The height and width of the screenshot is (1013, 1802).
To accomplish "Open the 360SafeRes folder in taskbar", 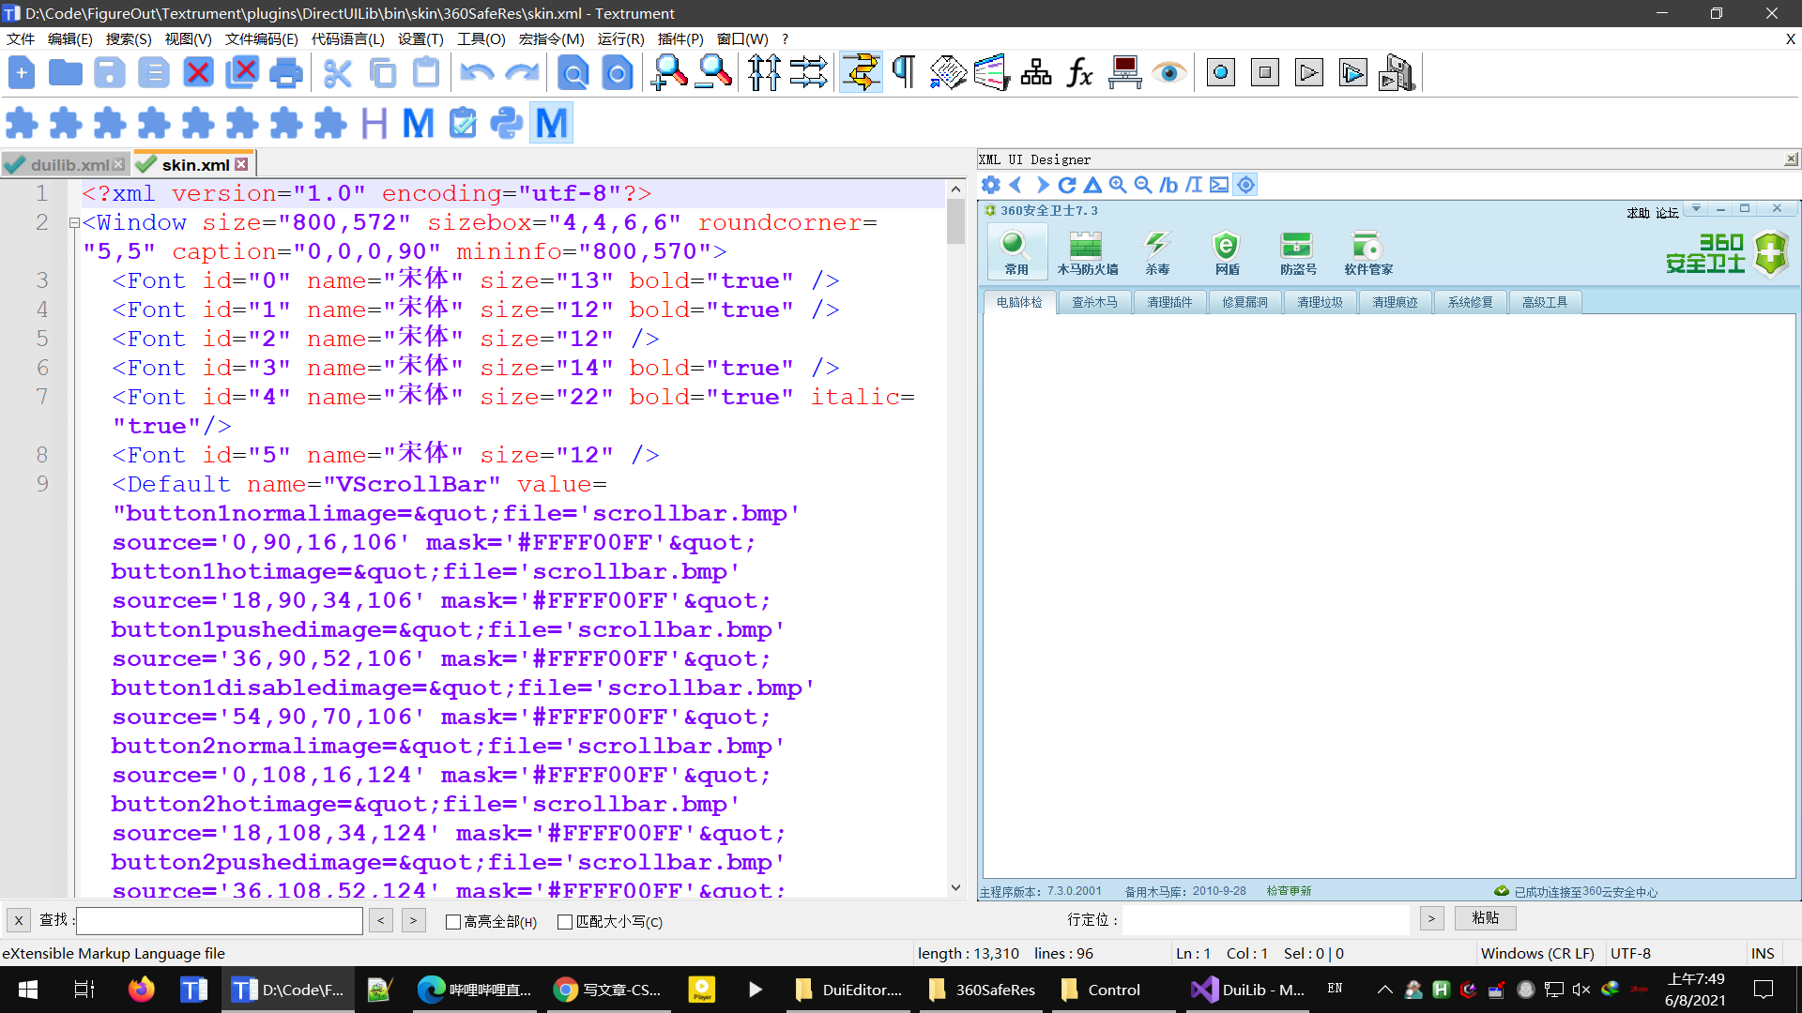I will click(983, 990).
